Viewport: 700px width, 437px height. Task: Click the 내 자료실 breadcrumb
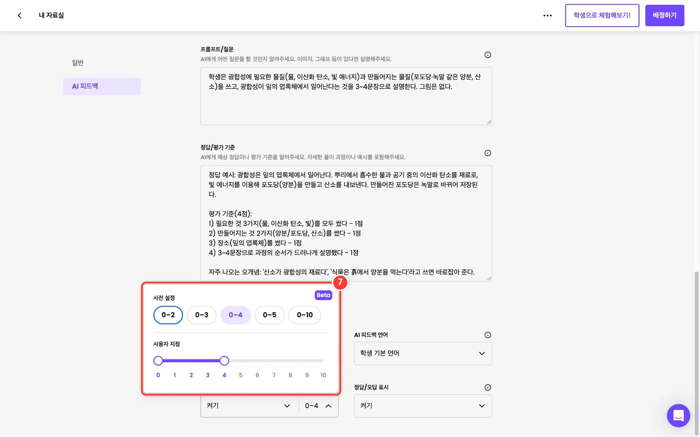click(51, 15)
